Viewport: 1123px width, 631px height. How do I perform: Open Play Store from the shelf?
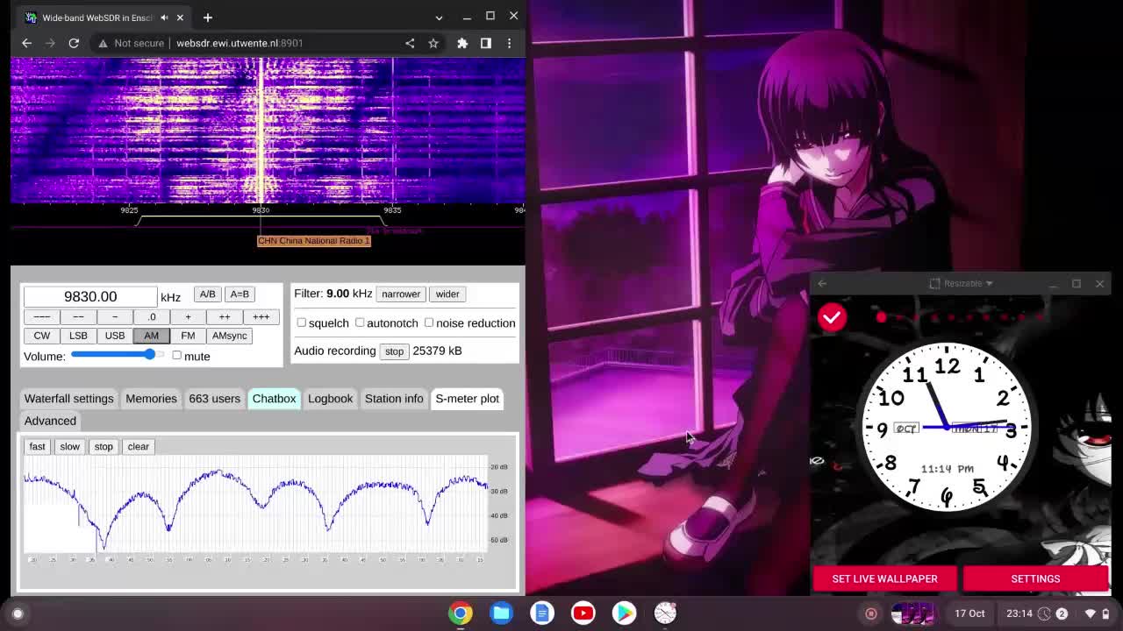(x=624, y=613)
